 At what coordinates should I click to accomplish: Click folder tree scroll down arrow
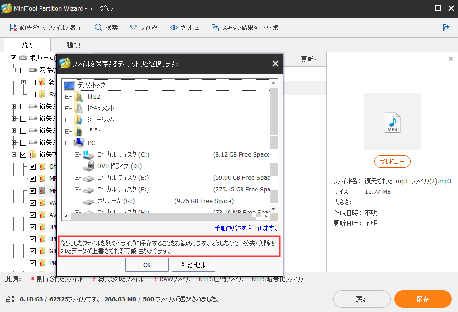pyautogui.click(x=274, y=209)
